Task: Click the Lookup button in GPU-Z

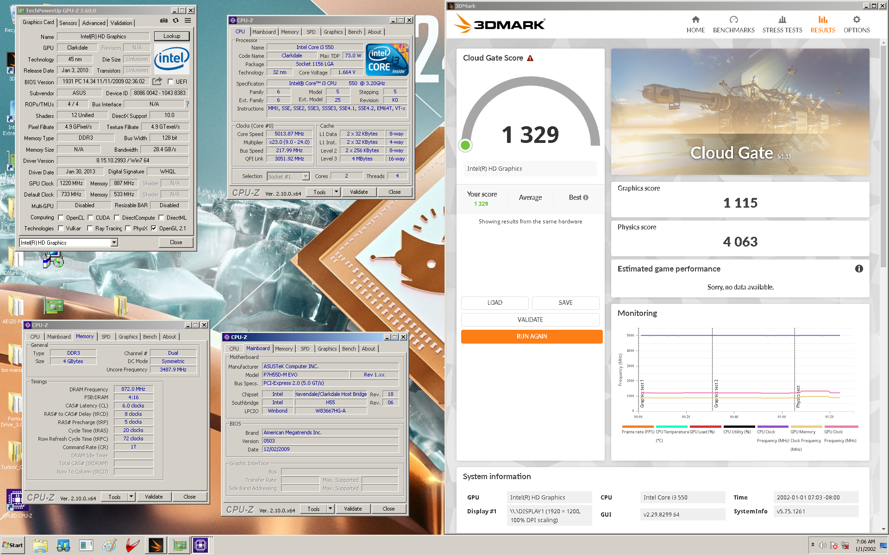Action: [x=172, y=36]
